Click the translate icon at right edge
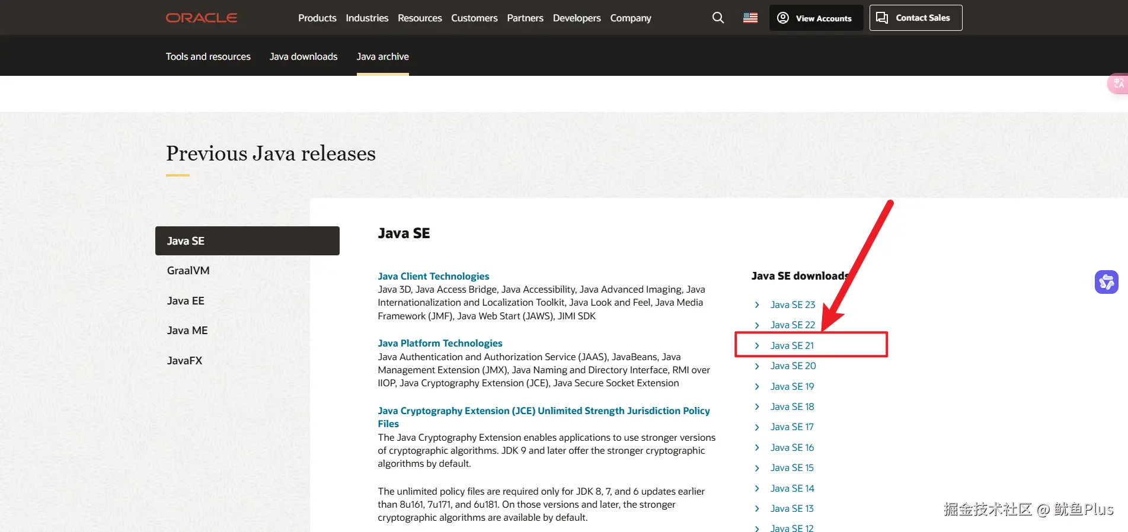This screenshot has width=1128, height=532. [1119, 84]
